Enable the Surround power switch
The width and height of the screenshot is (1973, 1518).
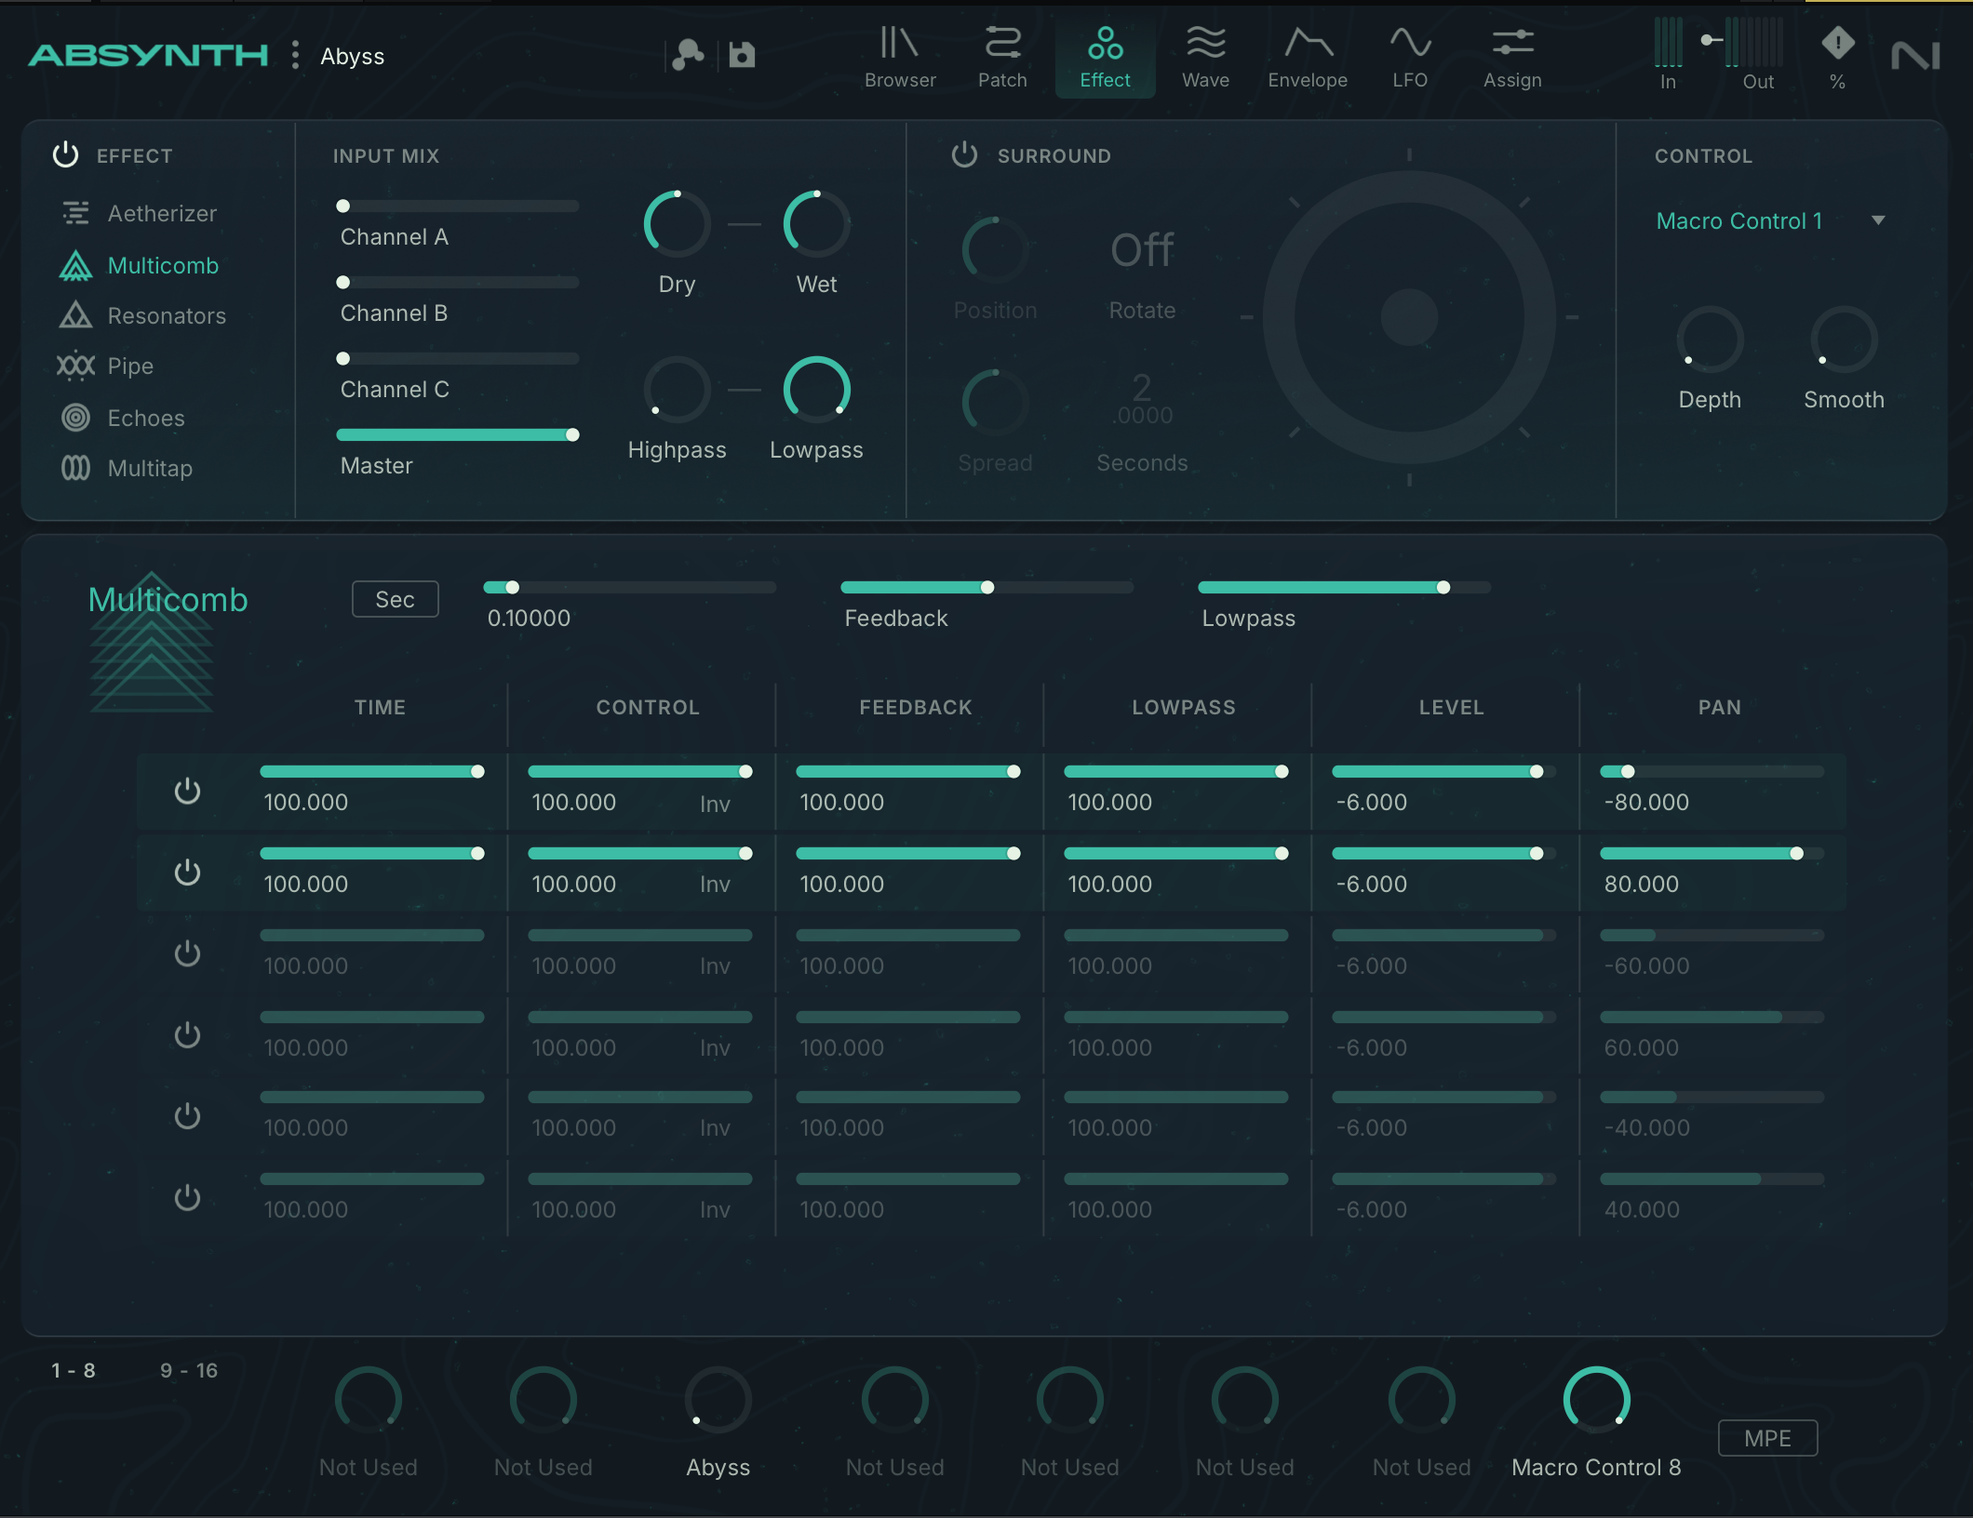tap(964, 155)
